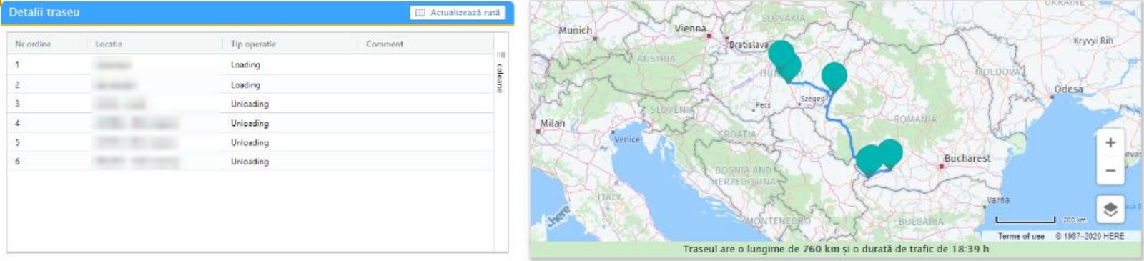The image size is (1144, 261).
Task: Click the HERE logo on map
Action: (558, 216)
